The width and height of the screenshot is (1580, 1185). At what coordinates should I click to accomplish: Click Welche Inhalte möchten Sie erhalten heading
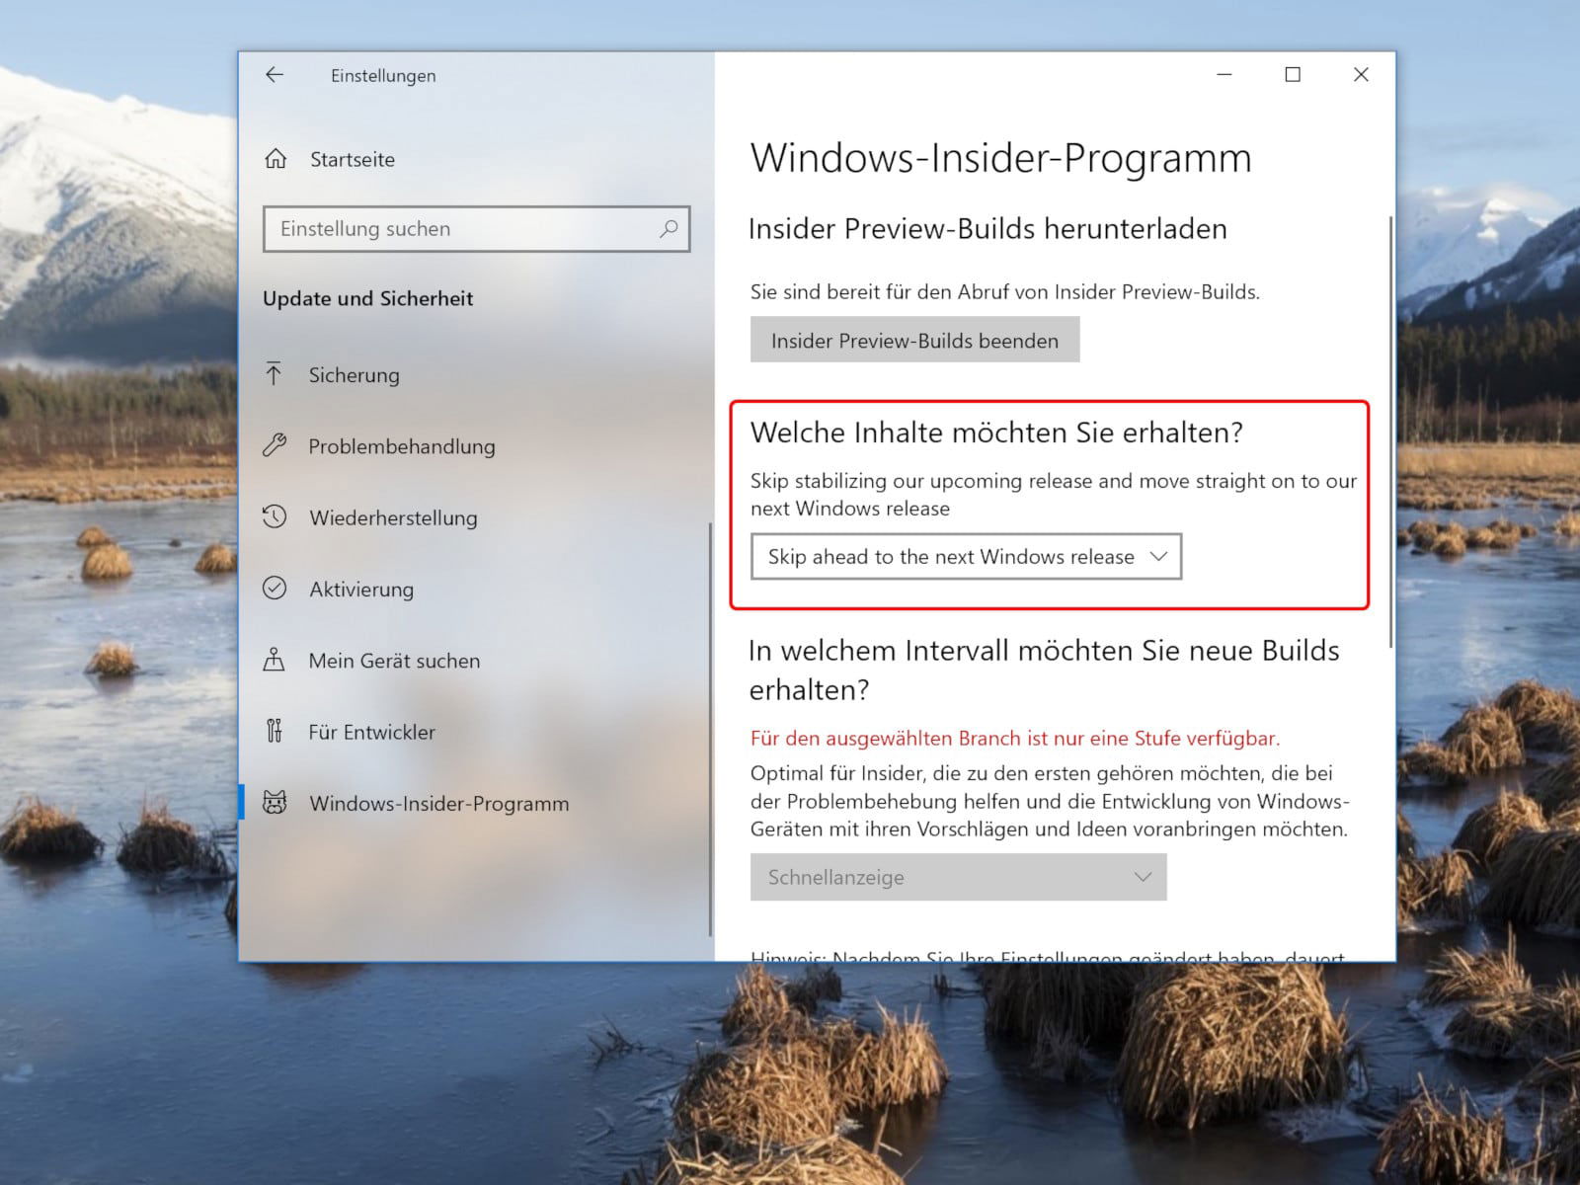point(996,433)
